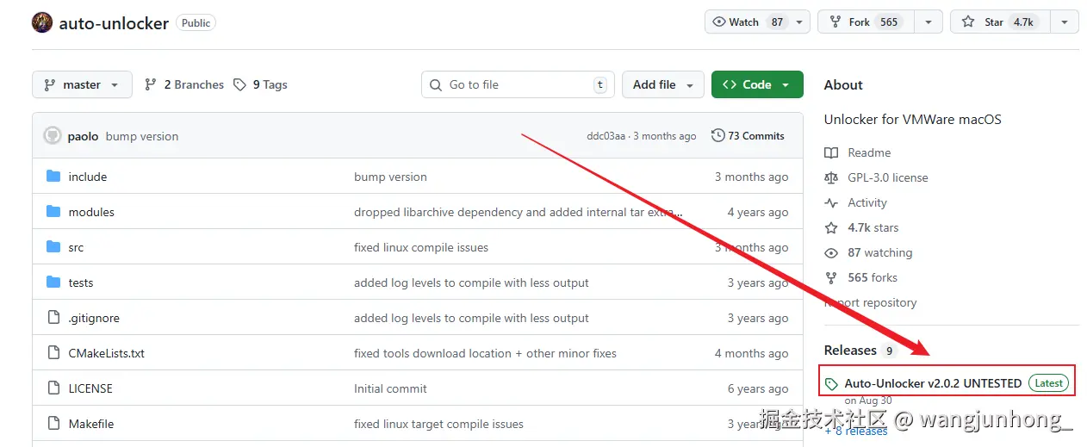The width and height of the screenshot is (1087, 447).
Task: Click the src folder icon
Action: tap(53, 247)
